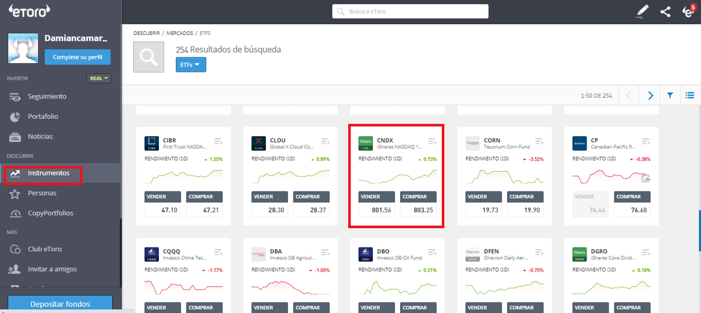Add DBA to watchlist icon
This screenshot has height=313, width=701.
coord(325,252)
